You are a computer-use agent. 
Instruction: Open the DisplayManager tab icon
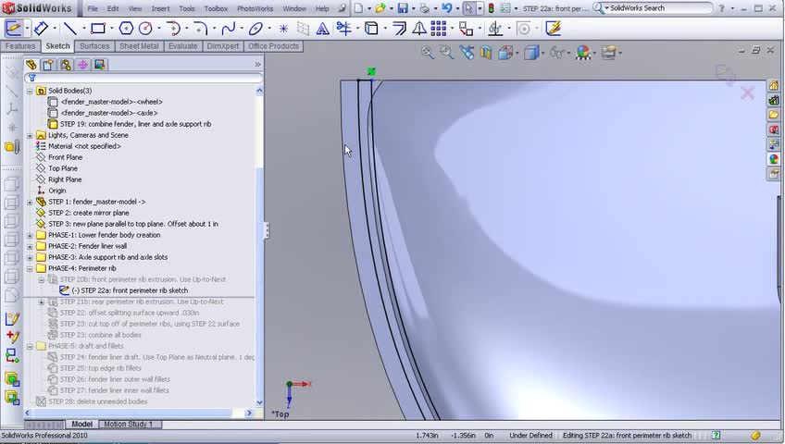pos(100,65)
